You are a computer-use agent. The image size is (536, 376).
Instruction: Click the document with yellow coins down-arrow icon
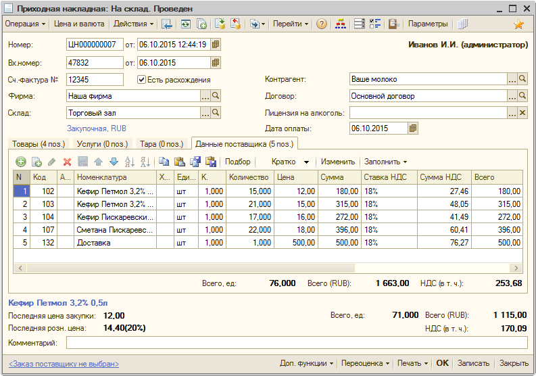point(220,24)
